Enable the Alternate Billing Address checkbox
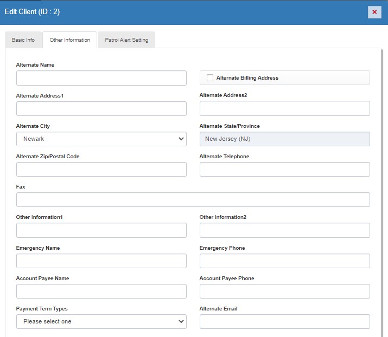 tap(210, 78)
